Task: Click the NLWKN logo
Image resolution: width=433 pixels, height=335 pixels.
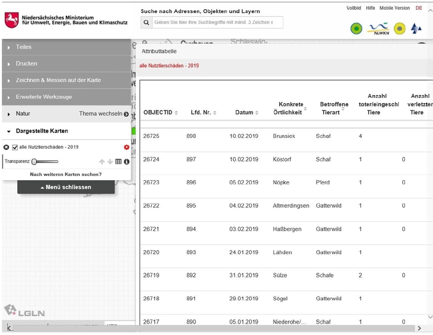Action: click(378, 28)
